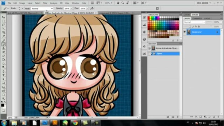
Task: Open the Analysis menu
Action: pyautogui.click(x=53, y=3)
